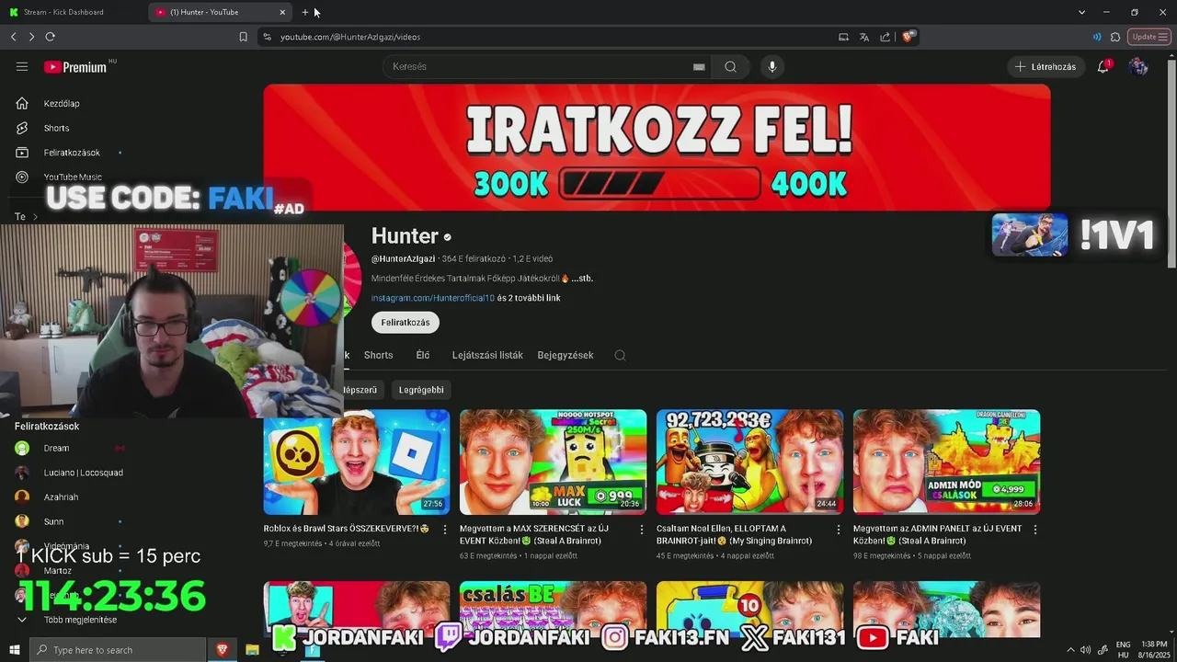Image resolution: width=1177 pixels, height=662 pixels.
Task: Open the notifications bell
Action: click(x=1103, y=66)
